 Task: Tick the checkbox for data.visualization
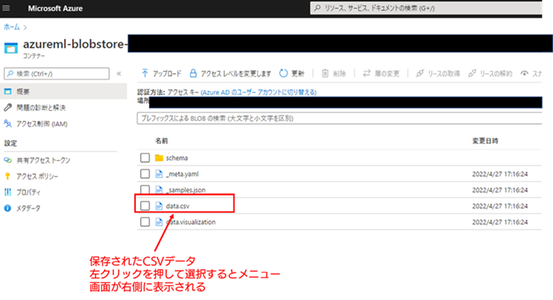click(145, 222)
